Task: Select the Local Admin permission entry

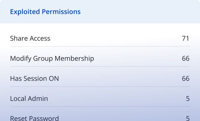Action: (100, 98)
